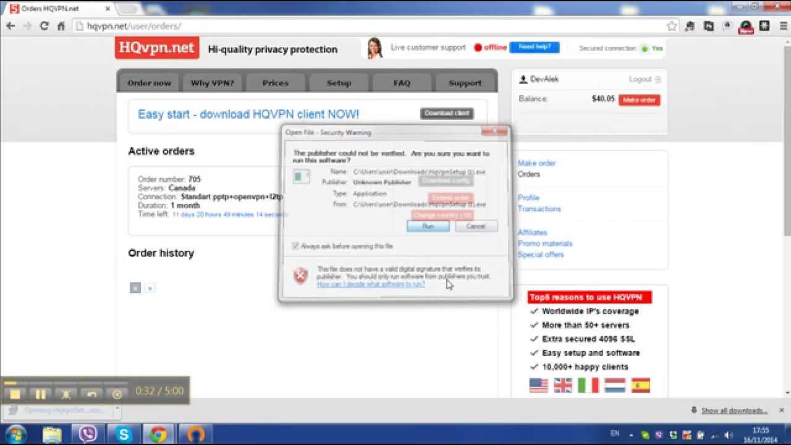Reload the page with the refresh icon
The width and height of the screenshot is (791, 445).
[x=44, y=26]
